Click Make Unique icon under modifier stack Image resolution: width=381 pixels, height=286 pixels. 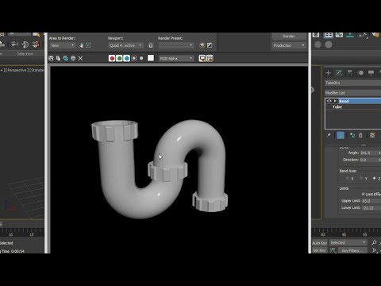[x=352, y=135]
